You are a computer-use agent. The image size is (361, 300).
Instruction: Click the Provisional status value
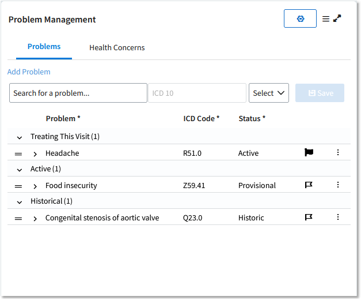point(257,186)
